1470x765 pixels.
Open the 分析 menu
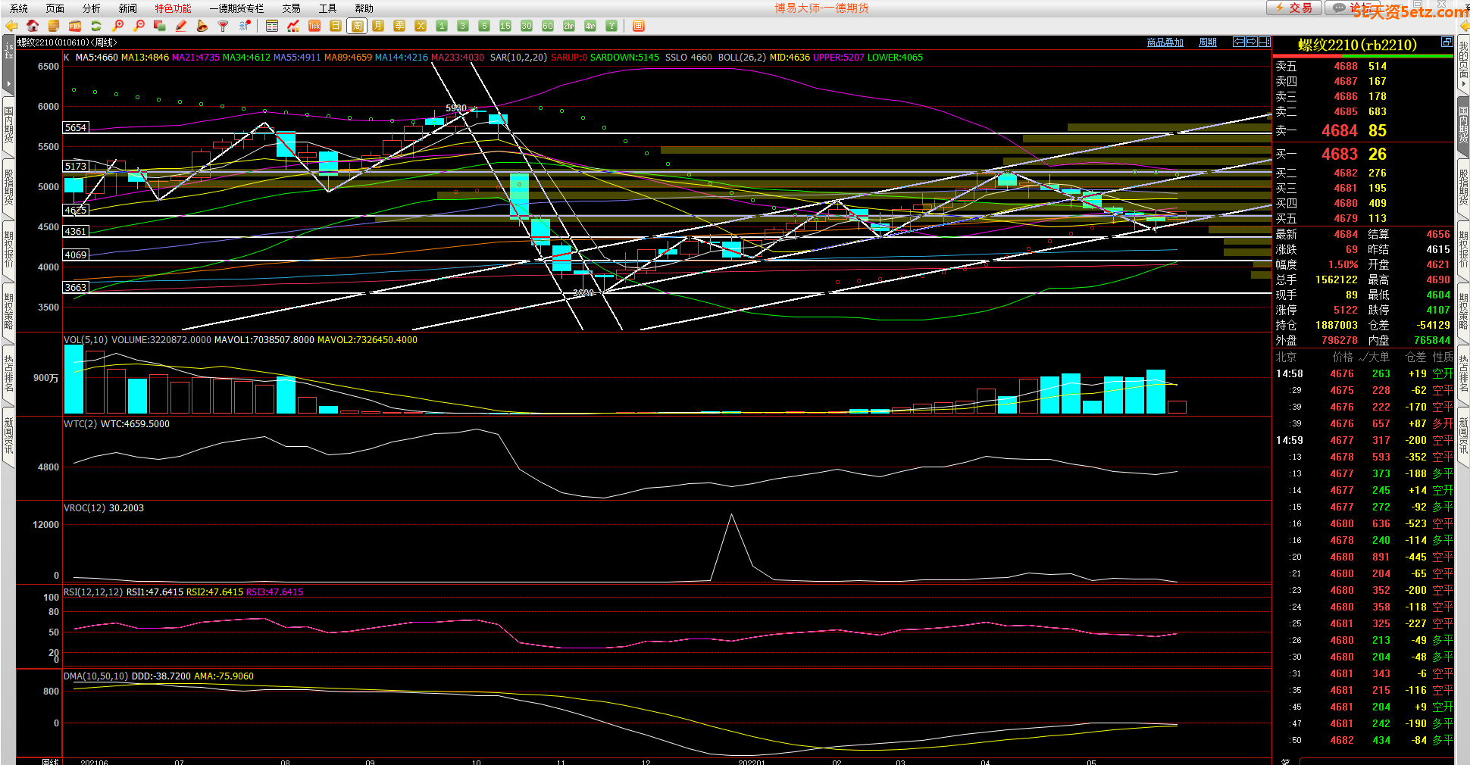92,8
